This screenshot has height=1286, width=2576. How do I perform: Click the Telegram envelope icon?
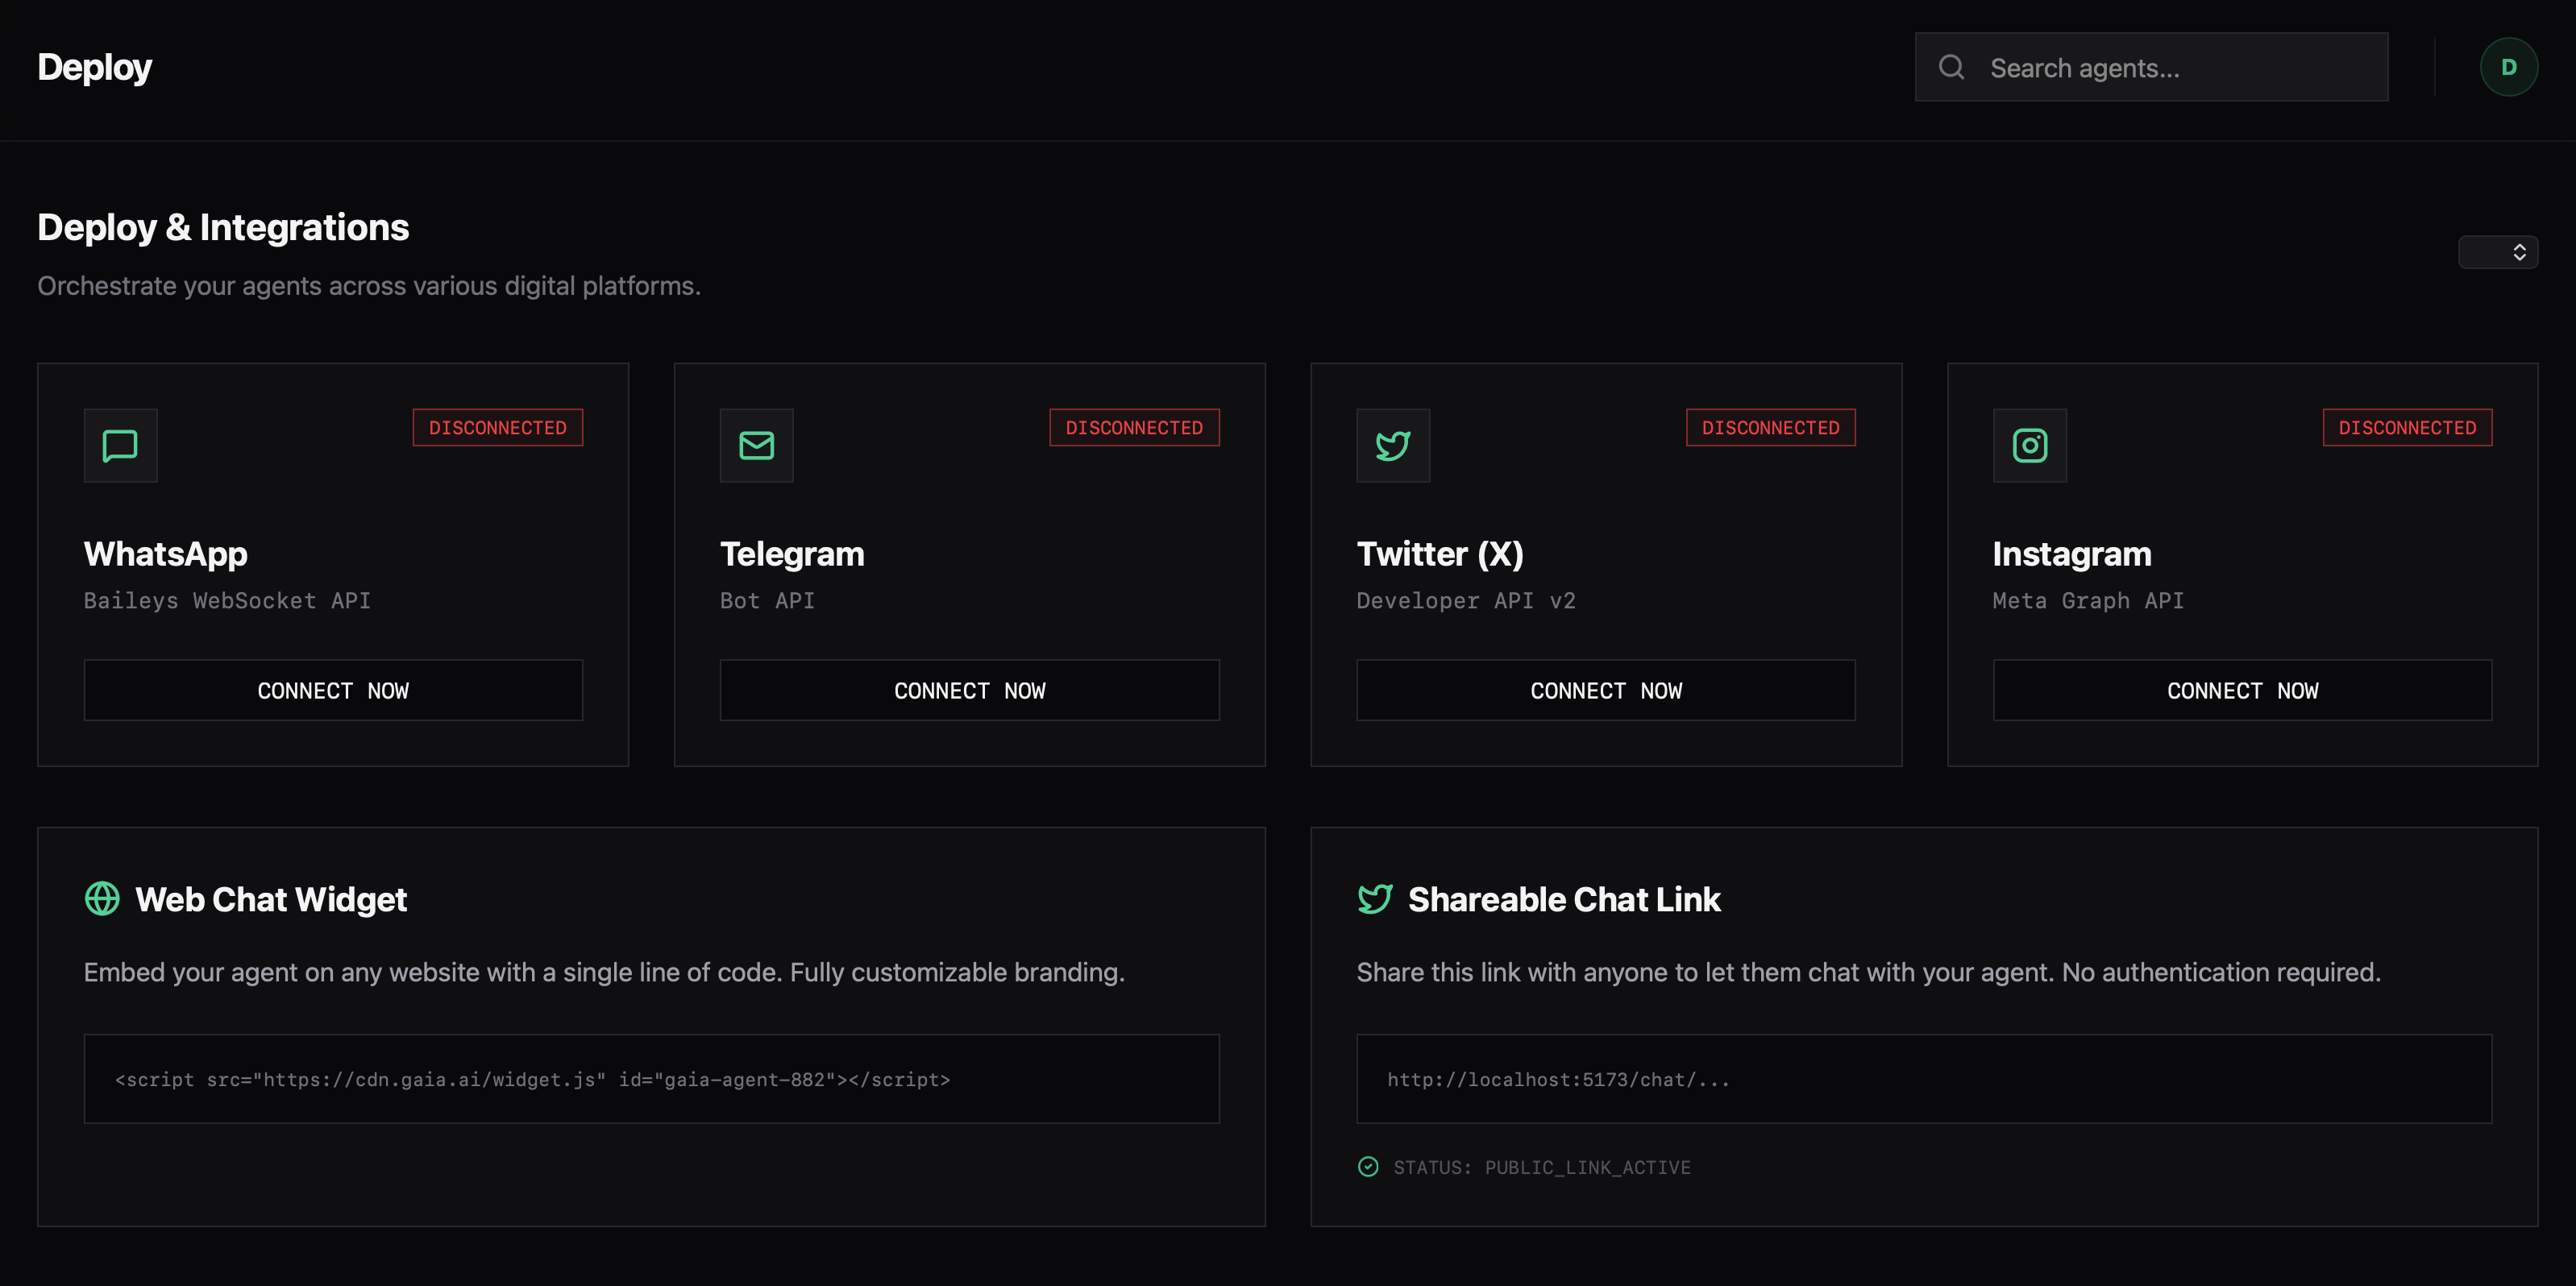coord(756,445)
